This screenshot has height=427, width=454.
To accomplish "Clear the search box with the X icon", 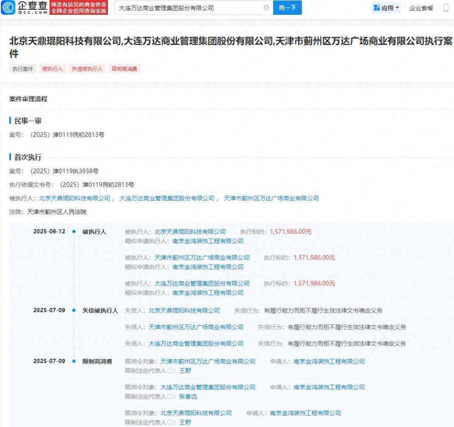I will click(x=266, y=8).
